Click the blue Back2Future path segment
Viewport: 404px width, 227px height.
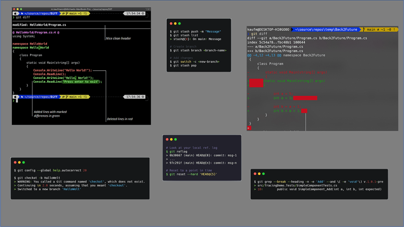point(326,29)
